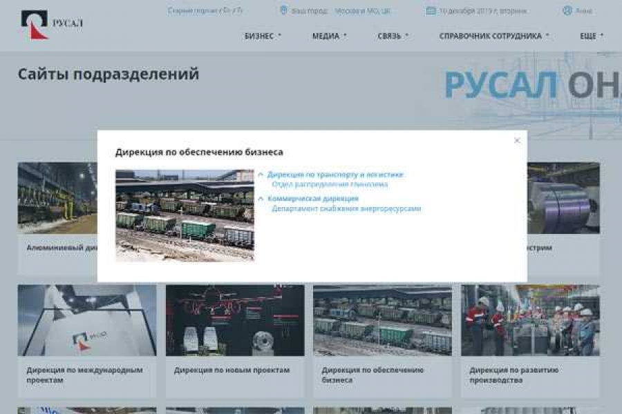Collapse the 'Дирекция по транспорту и логистике' chevron
The image size is (622, 414).
[x=261, y=175]
